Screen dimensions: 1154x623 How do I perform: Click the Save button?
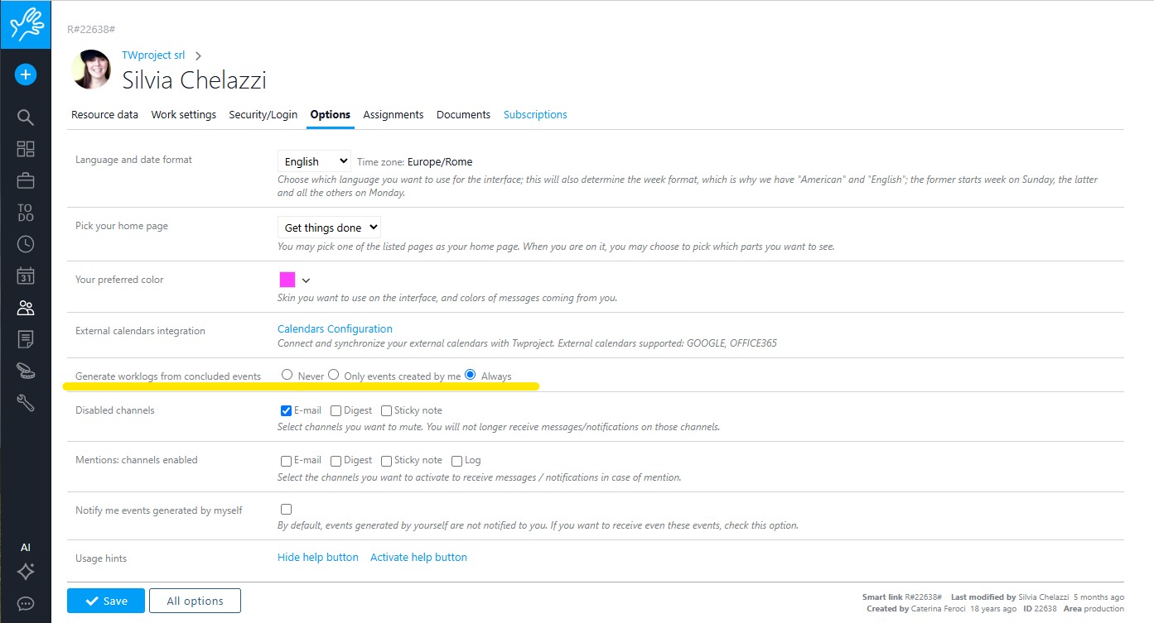106,601
